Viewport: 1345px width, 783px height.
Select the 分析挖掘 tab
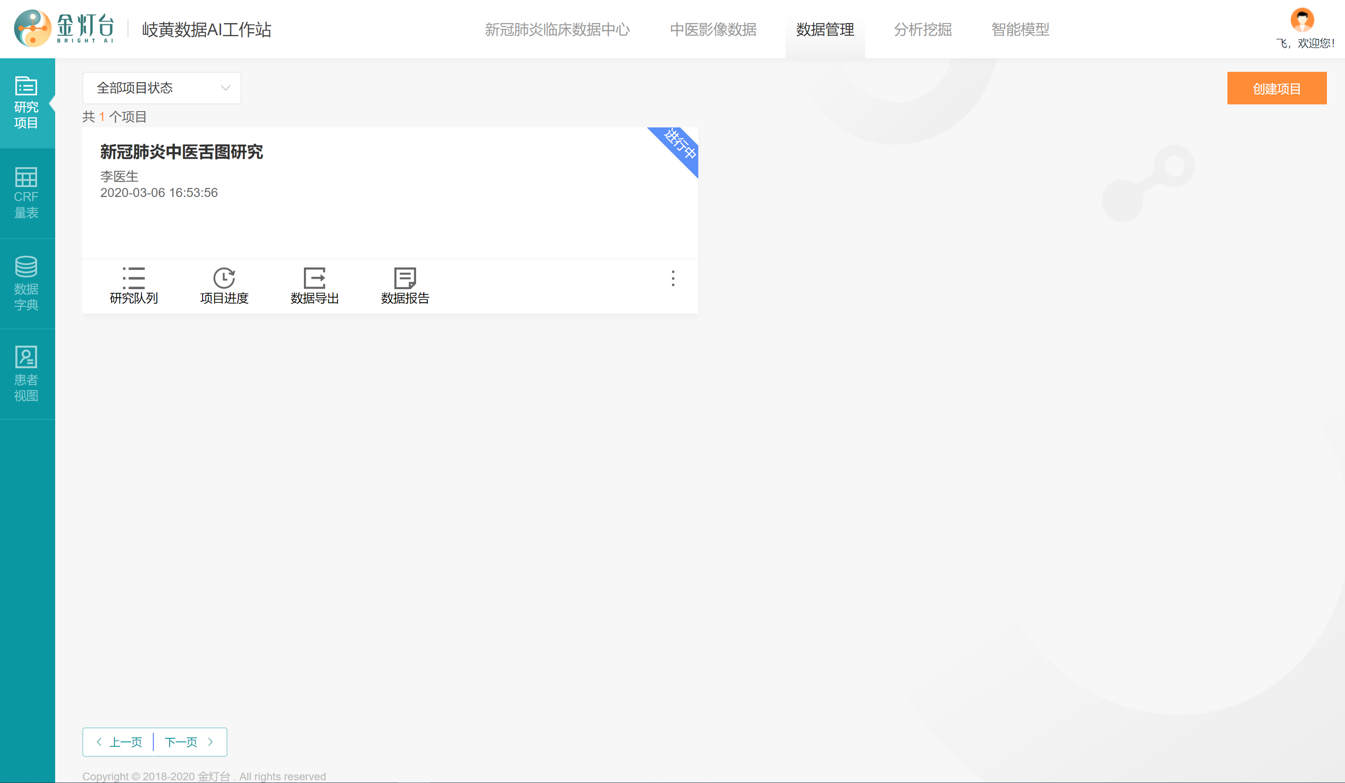tap(922, 29)
